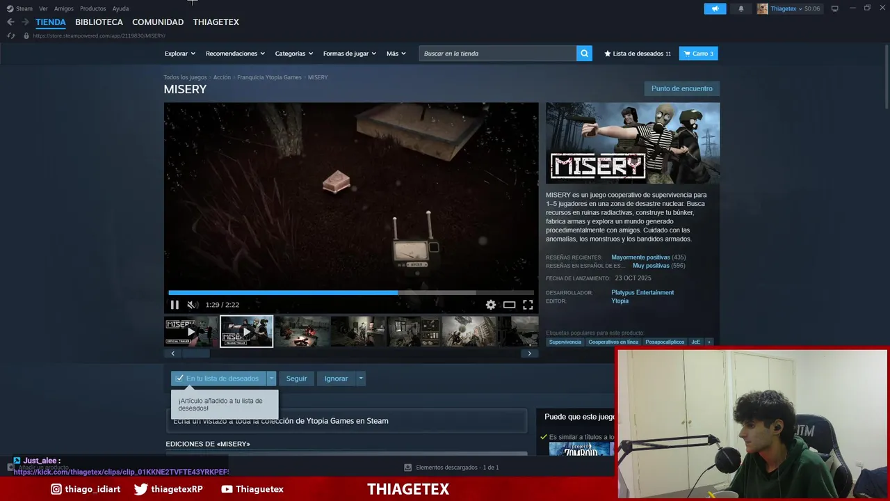890x501 pixels.
Task: Open Muy positivas Spanish reviews
Action: [x=651, y=266]
